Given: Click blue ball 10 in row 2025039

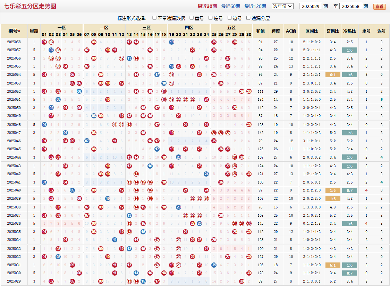Looking at the screenshot, I should coord(108,199).
